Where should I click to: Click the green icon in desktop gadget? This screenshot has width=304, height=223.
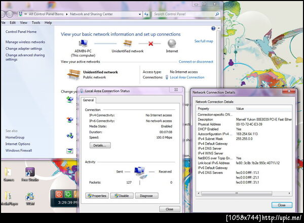[68, 194]
